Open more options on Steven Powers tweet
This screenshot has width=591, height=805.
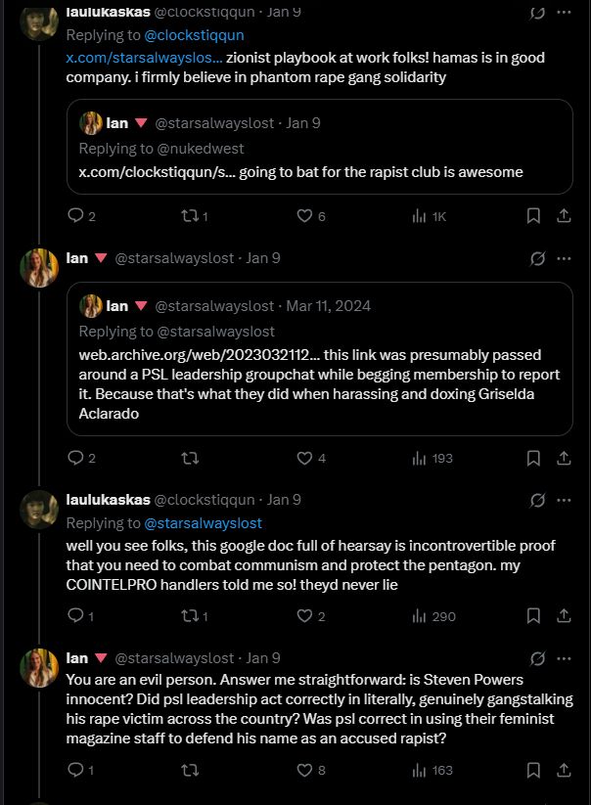(564, 658)
